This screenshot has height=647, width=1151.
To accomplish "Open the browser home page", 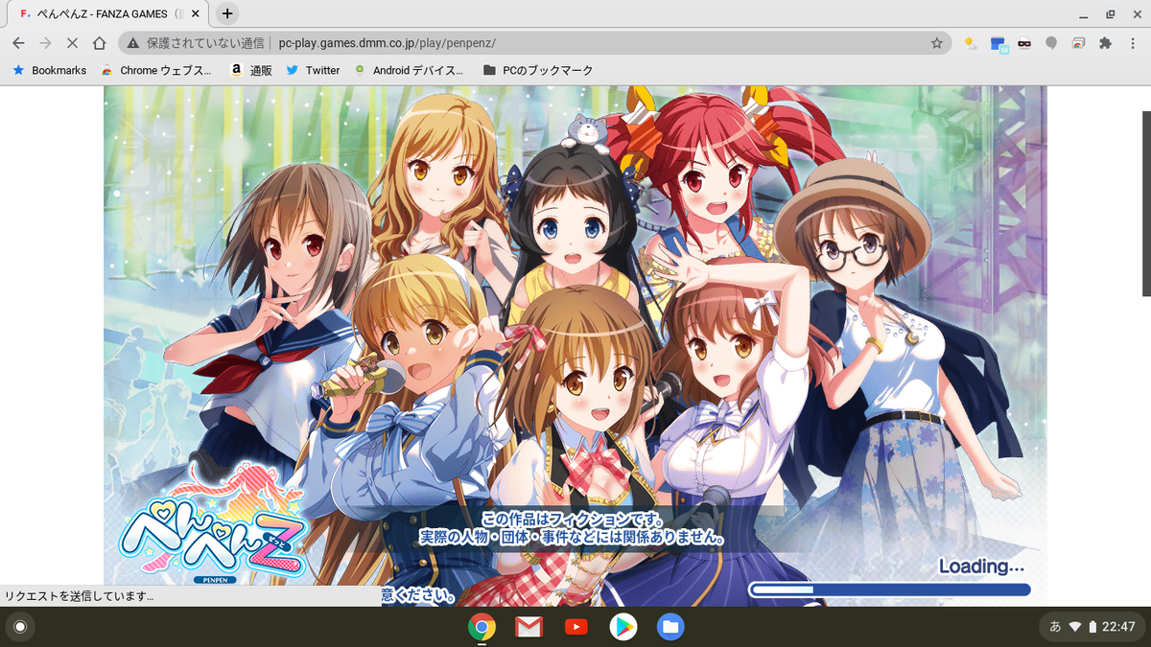I will 99,43.
